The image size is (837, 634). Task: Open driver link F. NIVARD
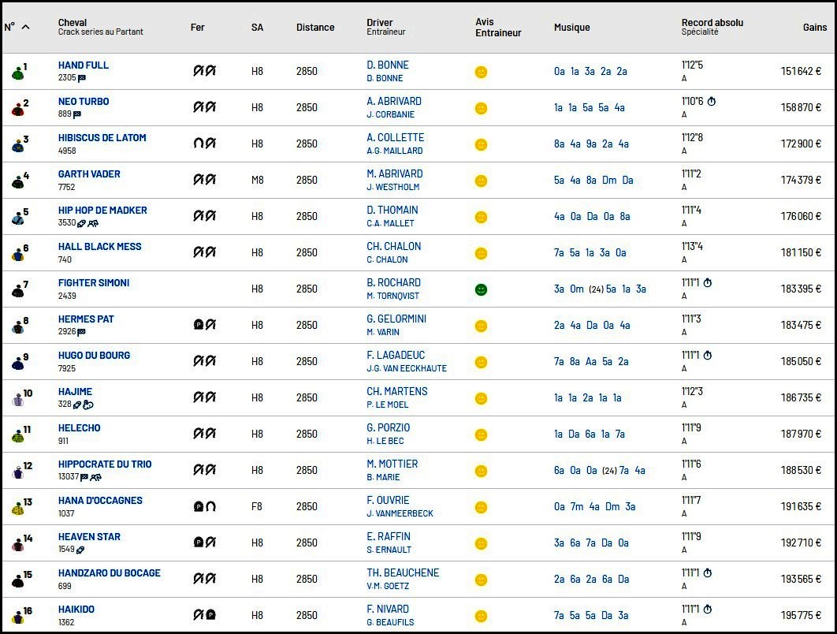click(388, 609)
